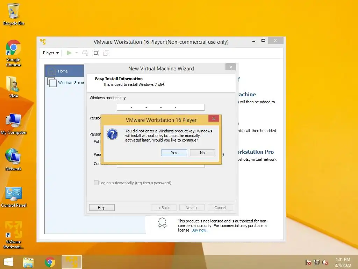Open the Recycle Bin desktop icon
This screenshot has height=269, width=358.
tap(14, 14)
